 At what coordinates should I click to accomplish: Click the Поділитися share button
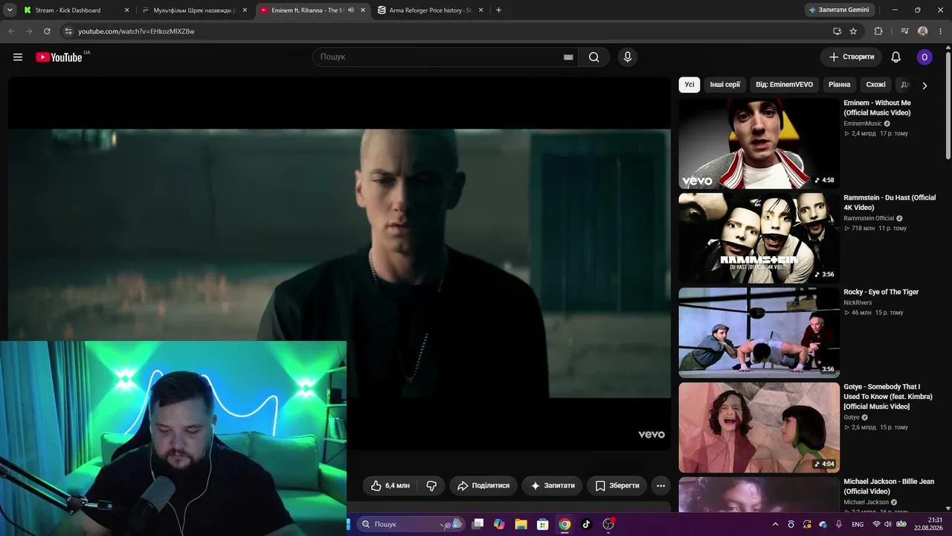(483, 485)
